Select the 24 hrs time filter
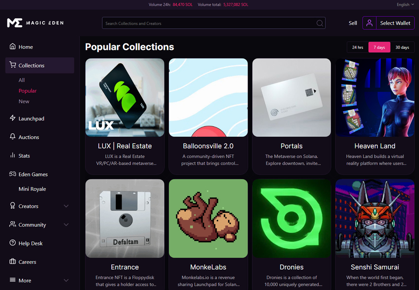 click(358, 47)
